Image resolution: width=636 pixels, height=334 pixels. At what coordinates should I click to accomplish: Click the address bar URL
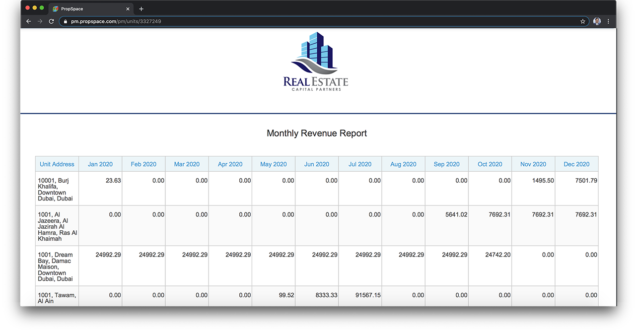(x=116, y=21)
